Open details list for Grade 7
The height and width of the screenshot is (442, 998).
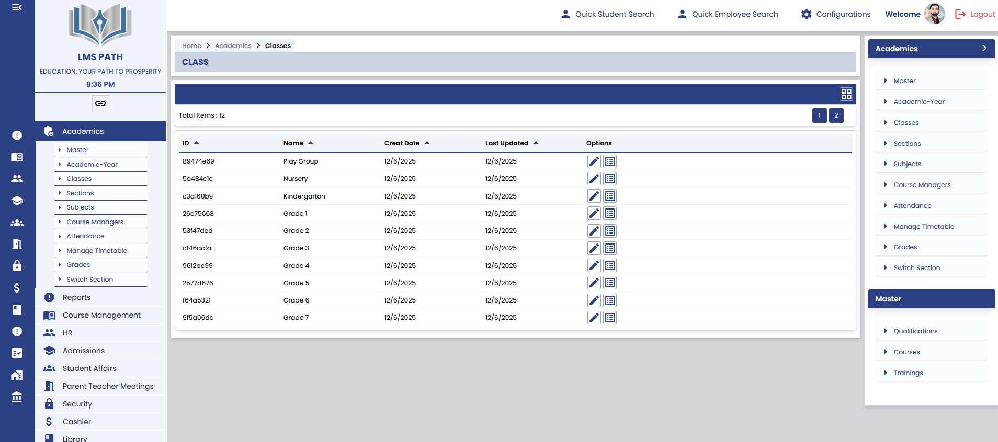tap(610, 318)
